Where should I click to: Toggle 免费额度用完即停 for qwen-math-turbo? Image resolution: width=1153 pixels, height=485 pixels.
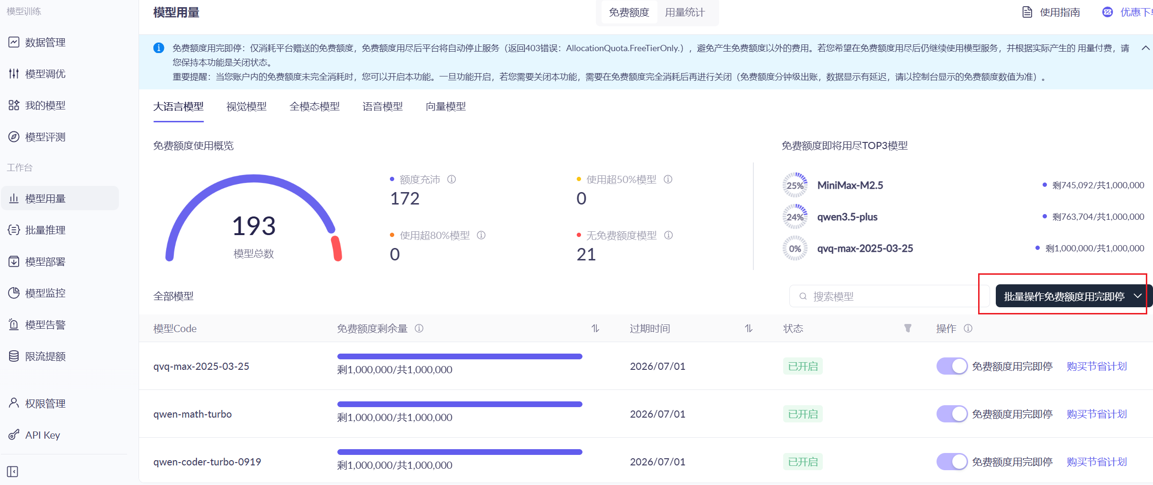pyautogui.click(x=952, y=414)
